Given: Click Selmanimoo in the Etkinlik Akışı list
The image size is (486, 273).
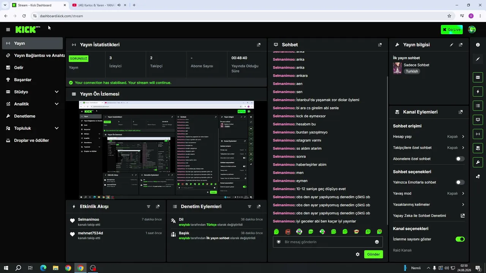Looking at the screenshot, I should pyautogui.click(x=88, y=220).
